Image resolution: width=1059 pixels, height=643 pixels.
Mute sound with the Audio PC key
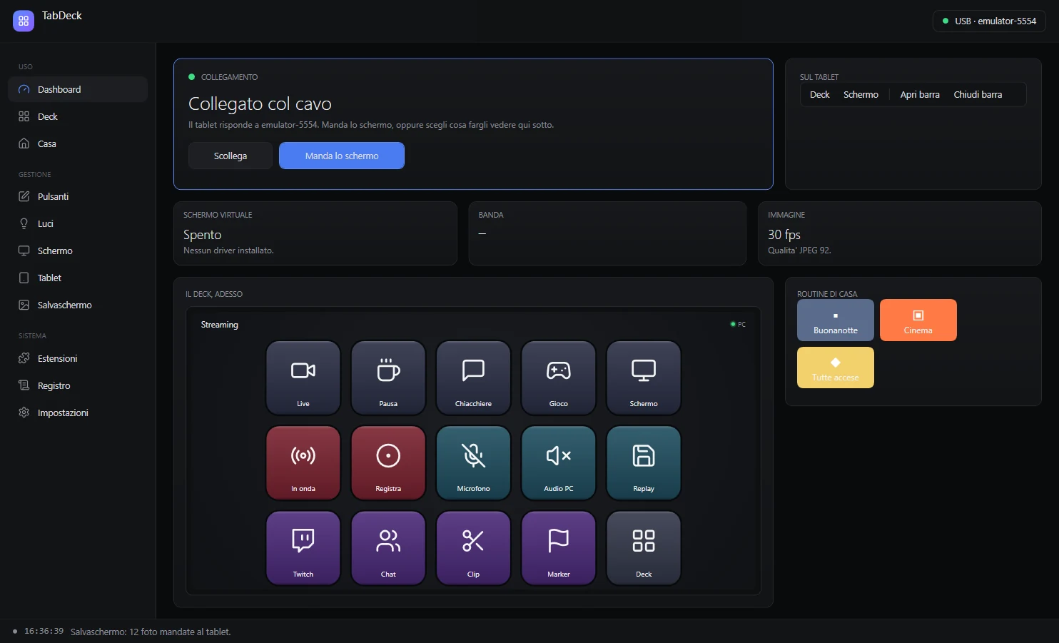pos(559,463)
